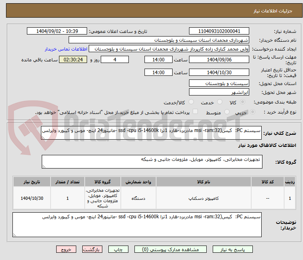
Task: Click the 'چاپ' print button
Action: (x=118, y=249)
